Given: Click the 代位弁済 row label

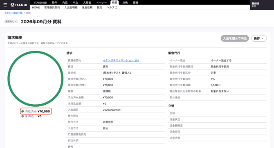Looking at the screenshot, I should pyautogui.click(x=73, y=141).
